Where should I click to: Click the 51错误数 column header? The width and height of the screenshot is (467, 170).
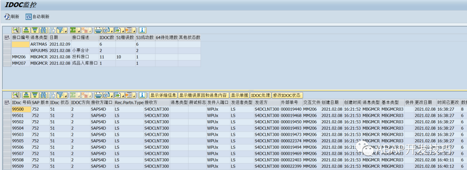tap(125, 38)
